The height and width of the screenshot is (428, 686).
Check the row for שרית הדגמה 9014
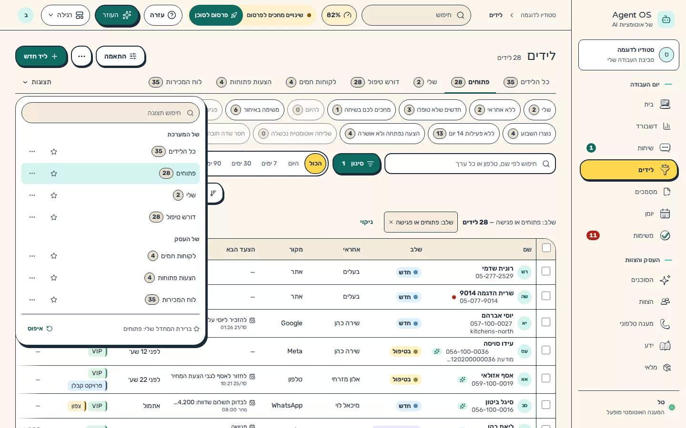546,296
